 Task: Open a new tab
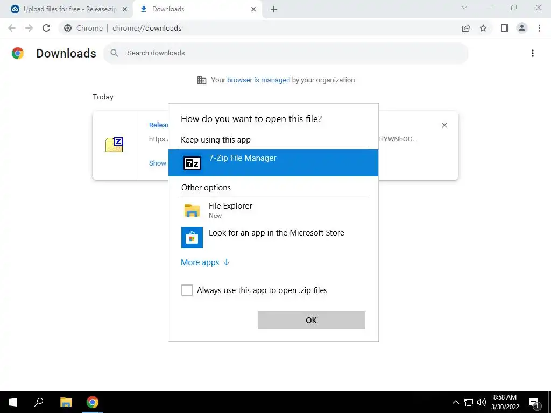(274, 10)
